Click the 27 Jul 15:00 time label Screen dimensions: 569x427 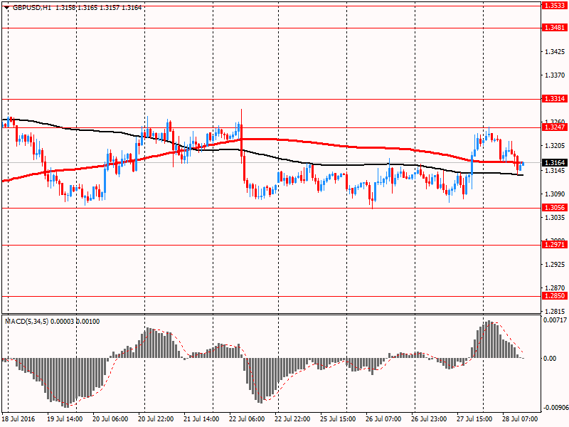pyautogui.click(x=474, y=419)
